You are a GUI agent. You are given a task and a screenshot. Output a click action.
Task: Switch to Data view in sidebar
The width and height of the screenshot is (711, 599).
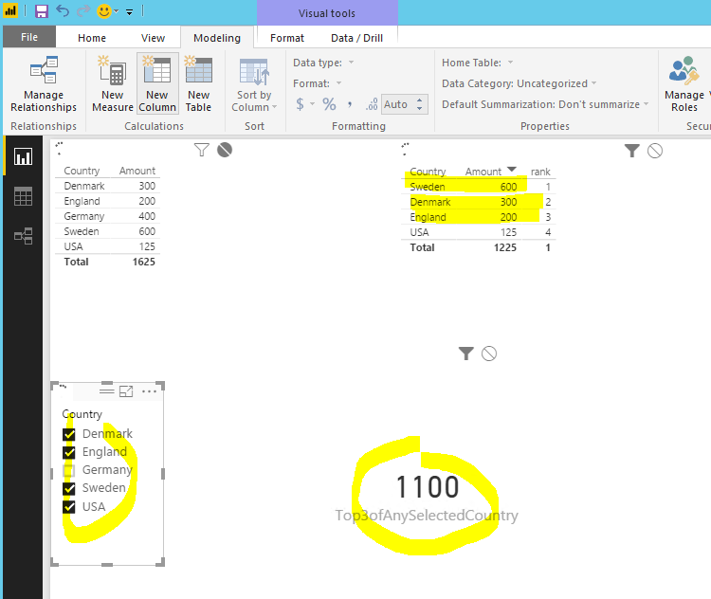point(23,196)
